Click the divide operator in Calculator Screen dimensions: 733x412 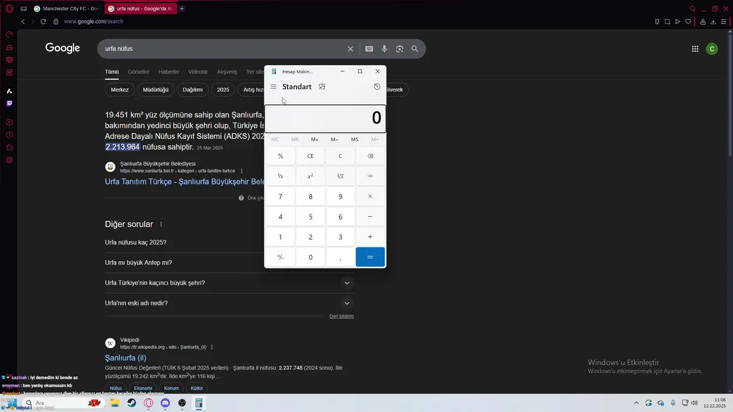tap(370, 176)
